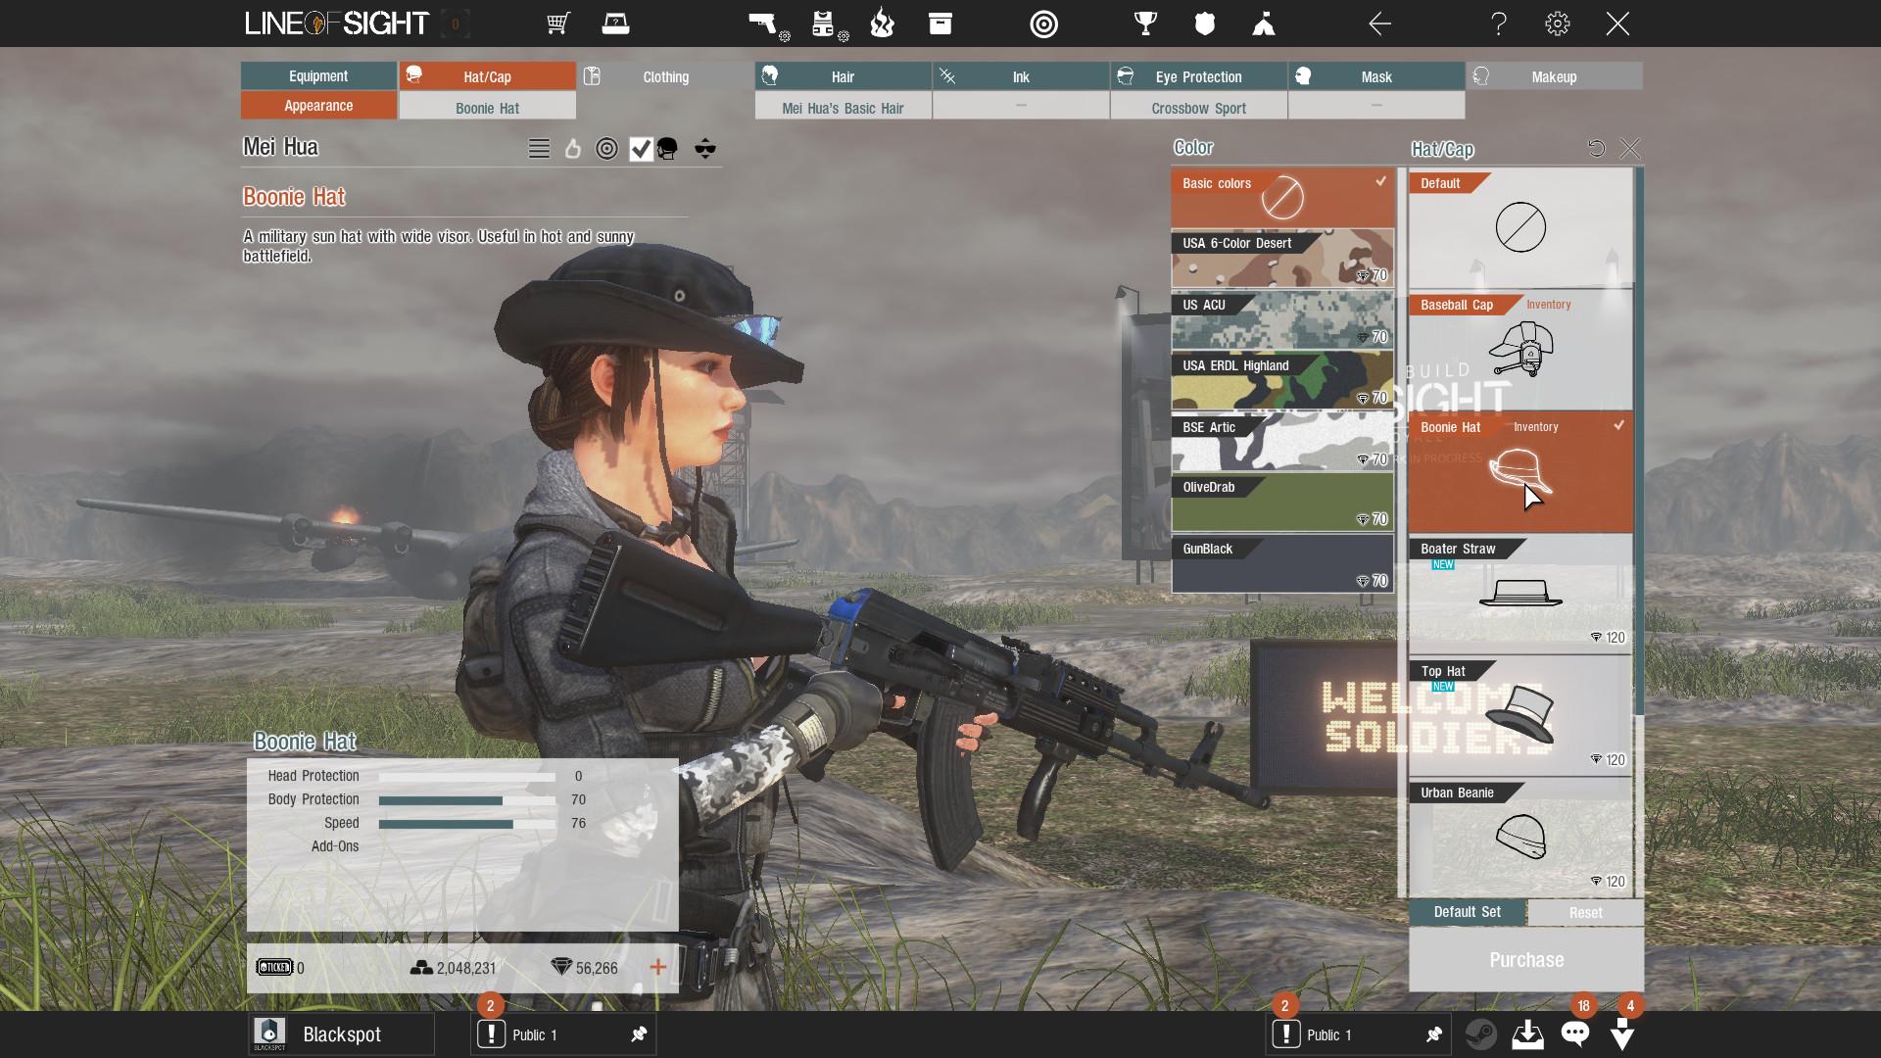Viewport: 1881px width, 1058px height.
Task: Switch to the Equipment tab
Action: pyautogui.click(x=318, y=76)
